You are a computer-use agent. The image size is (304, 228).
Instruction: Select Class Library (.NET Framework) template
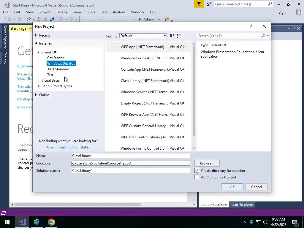[148, 81]
